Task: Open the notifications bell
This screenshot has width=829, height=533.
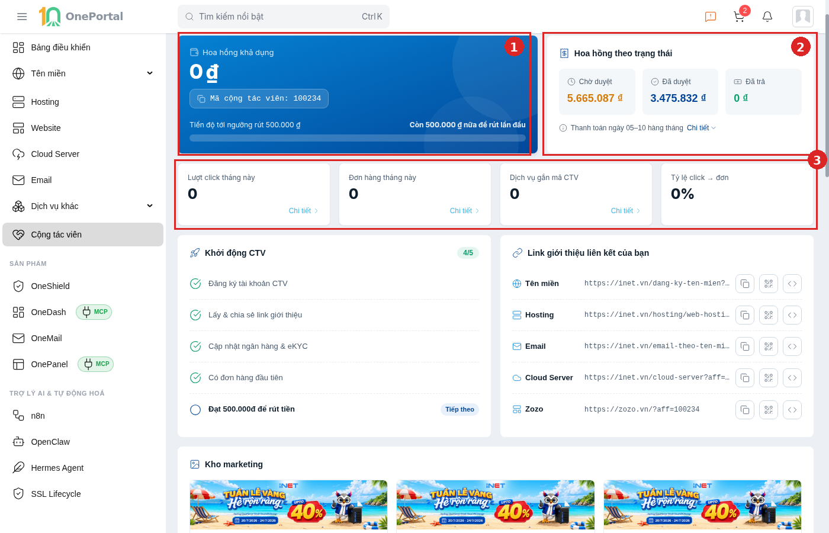Action: [767, 17]
